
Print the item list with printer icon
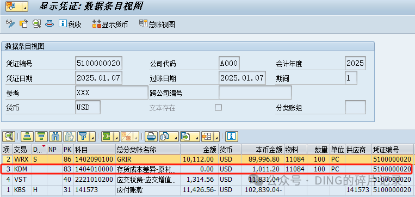point(152,137)
